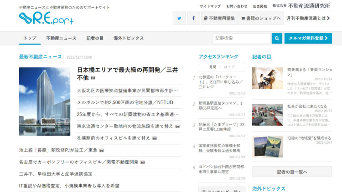
Task: Click the office interior thumbnail
Action: pyautogui.click(x=267, y=115)
